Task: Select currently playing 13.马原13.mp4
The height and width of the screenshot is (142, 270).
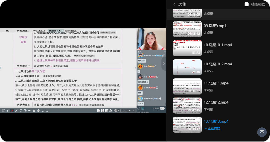Action: (216, 121)
